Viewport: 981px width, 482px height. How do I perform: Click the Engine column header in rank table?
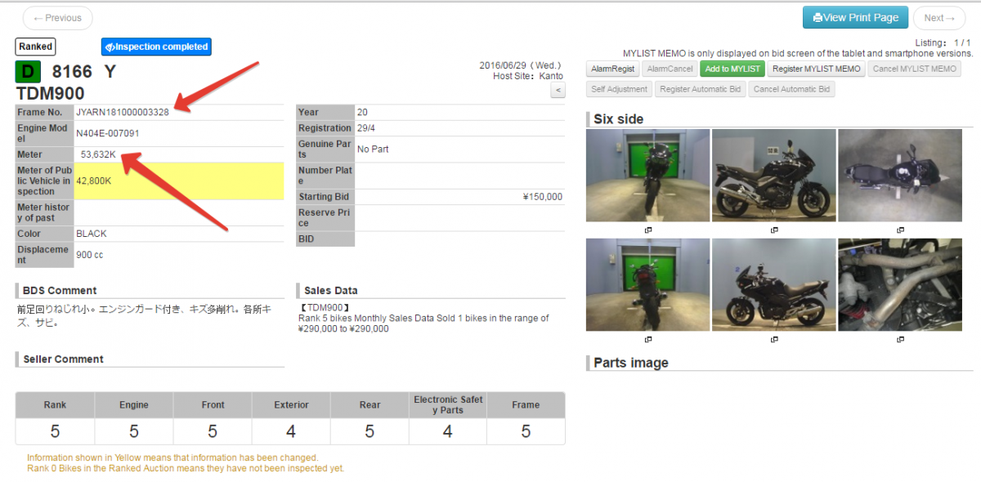pyautogui.click(x=134, y=405)
